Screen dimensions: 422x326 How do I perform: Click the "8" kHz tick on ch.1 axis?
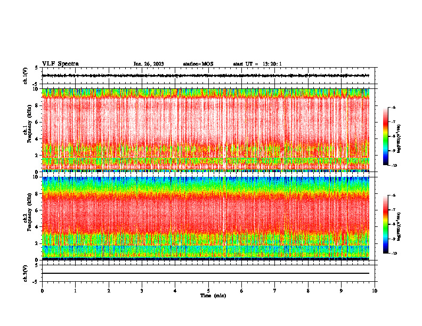coord(37,105)
